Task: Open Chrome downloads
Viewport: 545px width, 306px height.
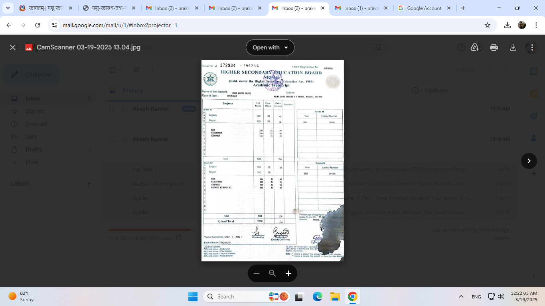Action: [507, 25]
